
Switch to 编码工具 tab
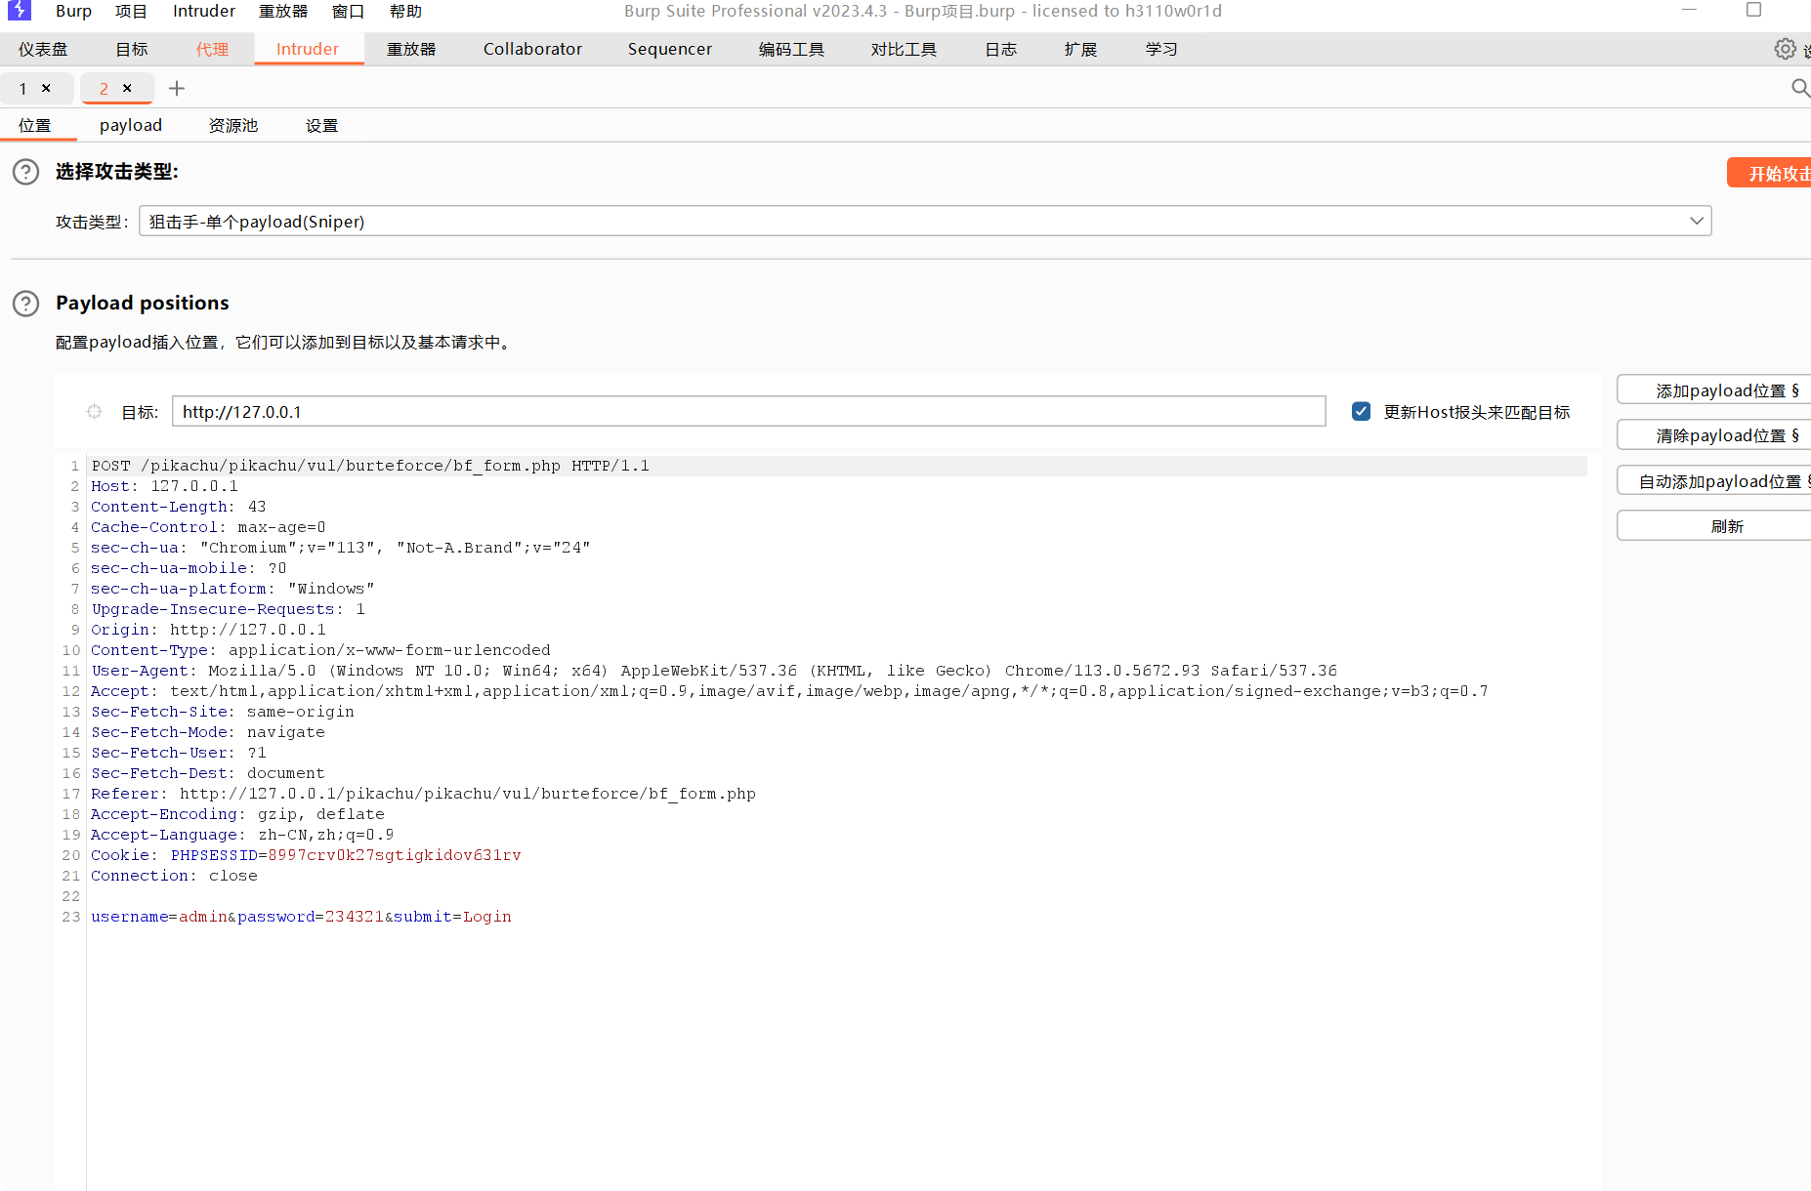791,49
